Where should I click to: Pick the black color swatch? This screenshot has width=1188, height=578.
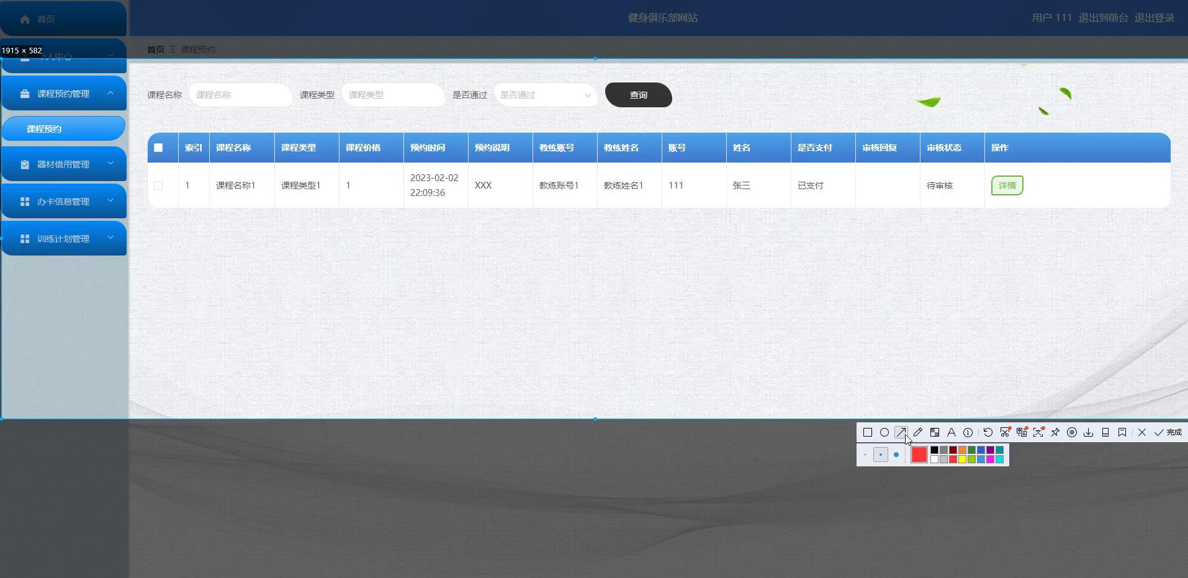pos(934,450)
